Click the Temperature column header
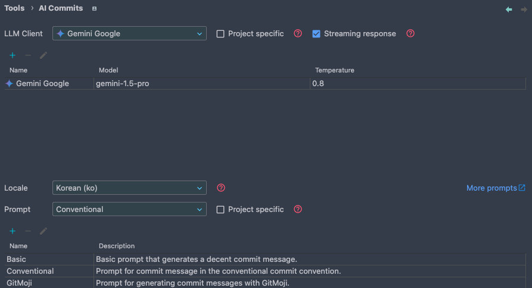The height and width of the screenshot is (288, 532). (334, 70)
